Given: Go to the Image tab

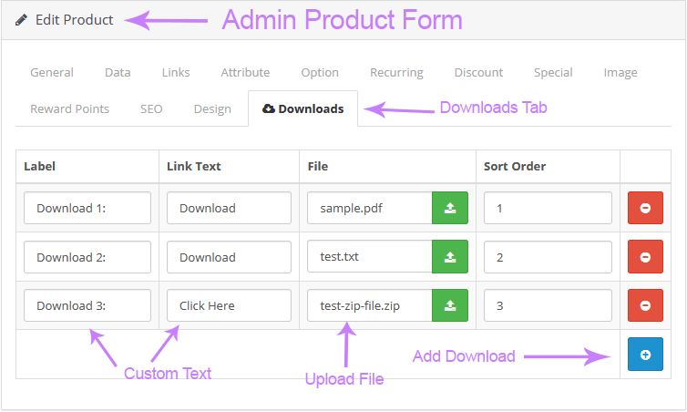Looking at the screenshot, I should [x=620, y=72].
